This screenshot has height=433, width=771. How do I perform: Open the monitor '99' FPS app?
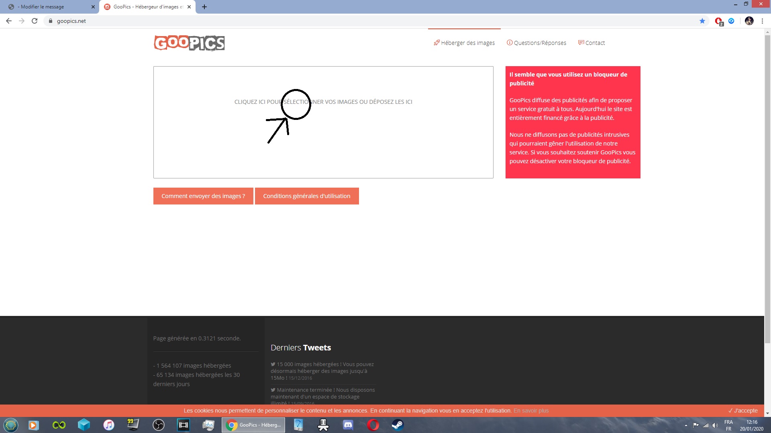133,425
